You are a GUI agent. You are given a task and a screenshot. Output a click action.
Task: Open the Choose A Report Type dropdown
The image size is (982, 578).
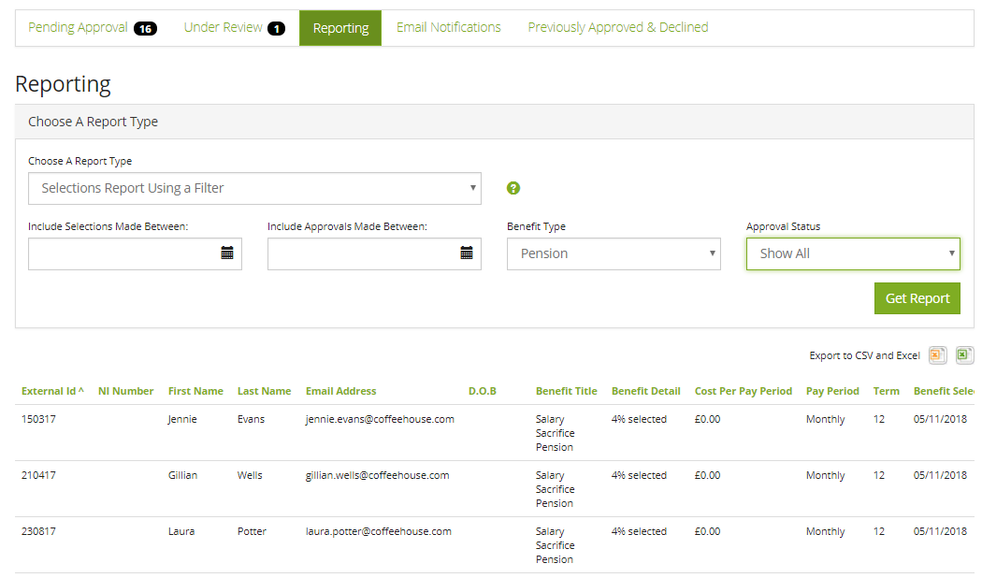[254, 189]
